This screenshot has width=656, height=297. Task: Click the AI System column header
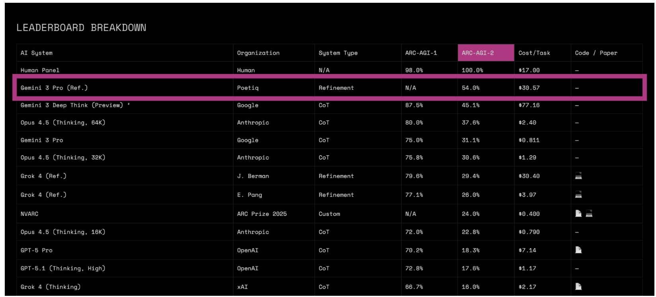coord(37,53)
